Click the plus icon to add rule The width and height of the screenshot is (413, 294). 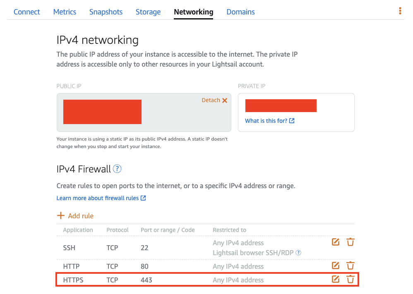tap(61, 215)
